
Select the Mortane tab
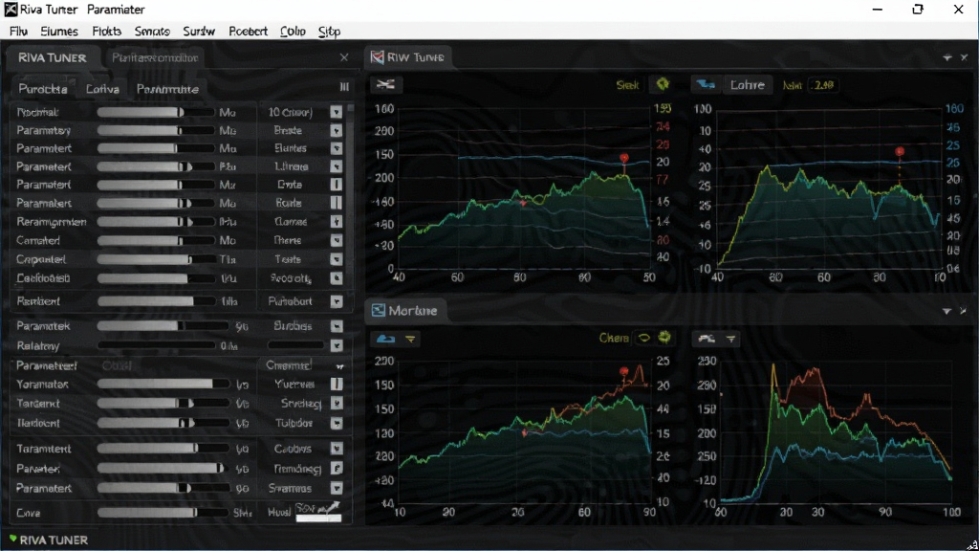point(405,311)
